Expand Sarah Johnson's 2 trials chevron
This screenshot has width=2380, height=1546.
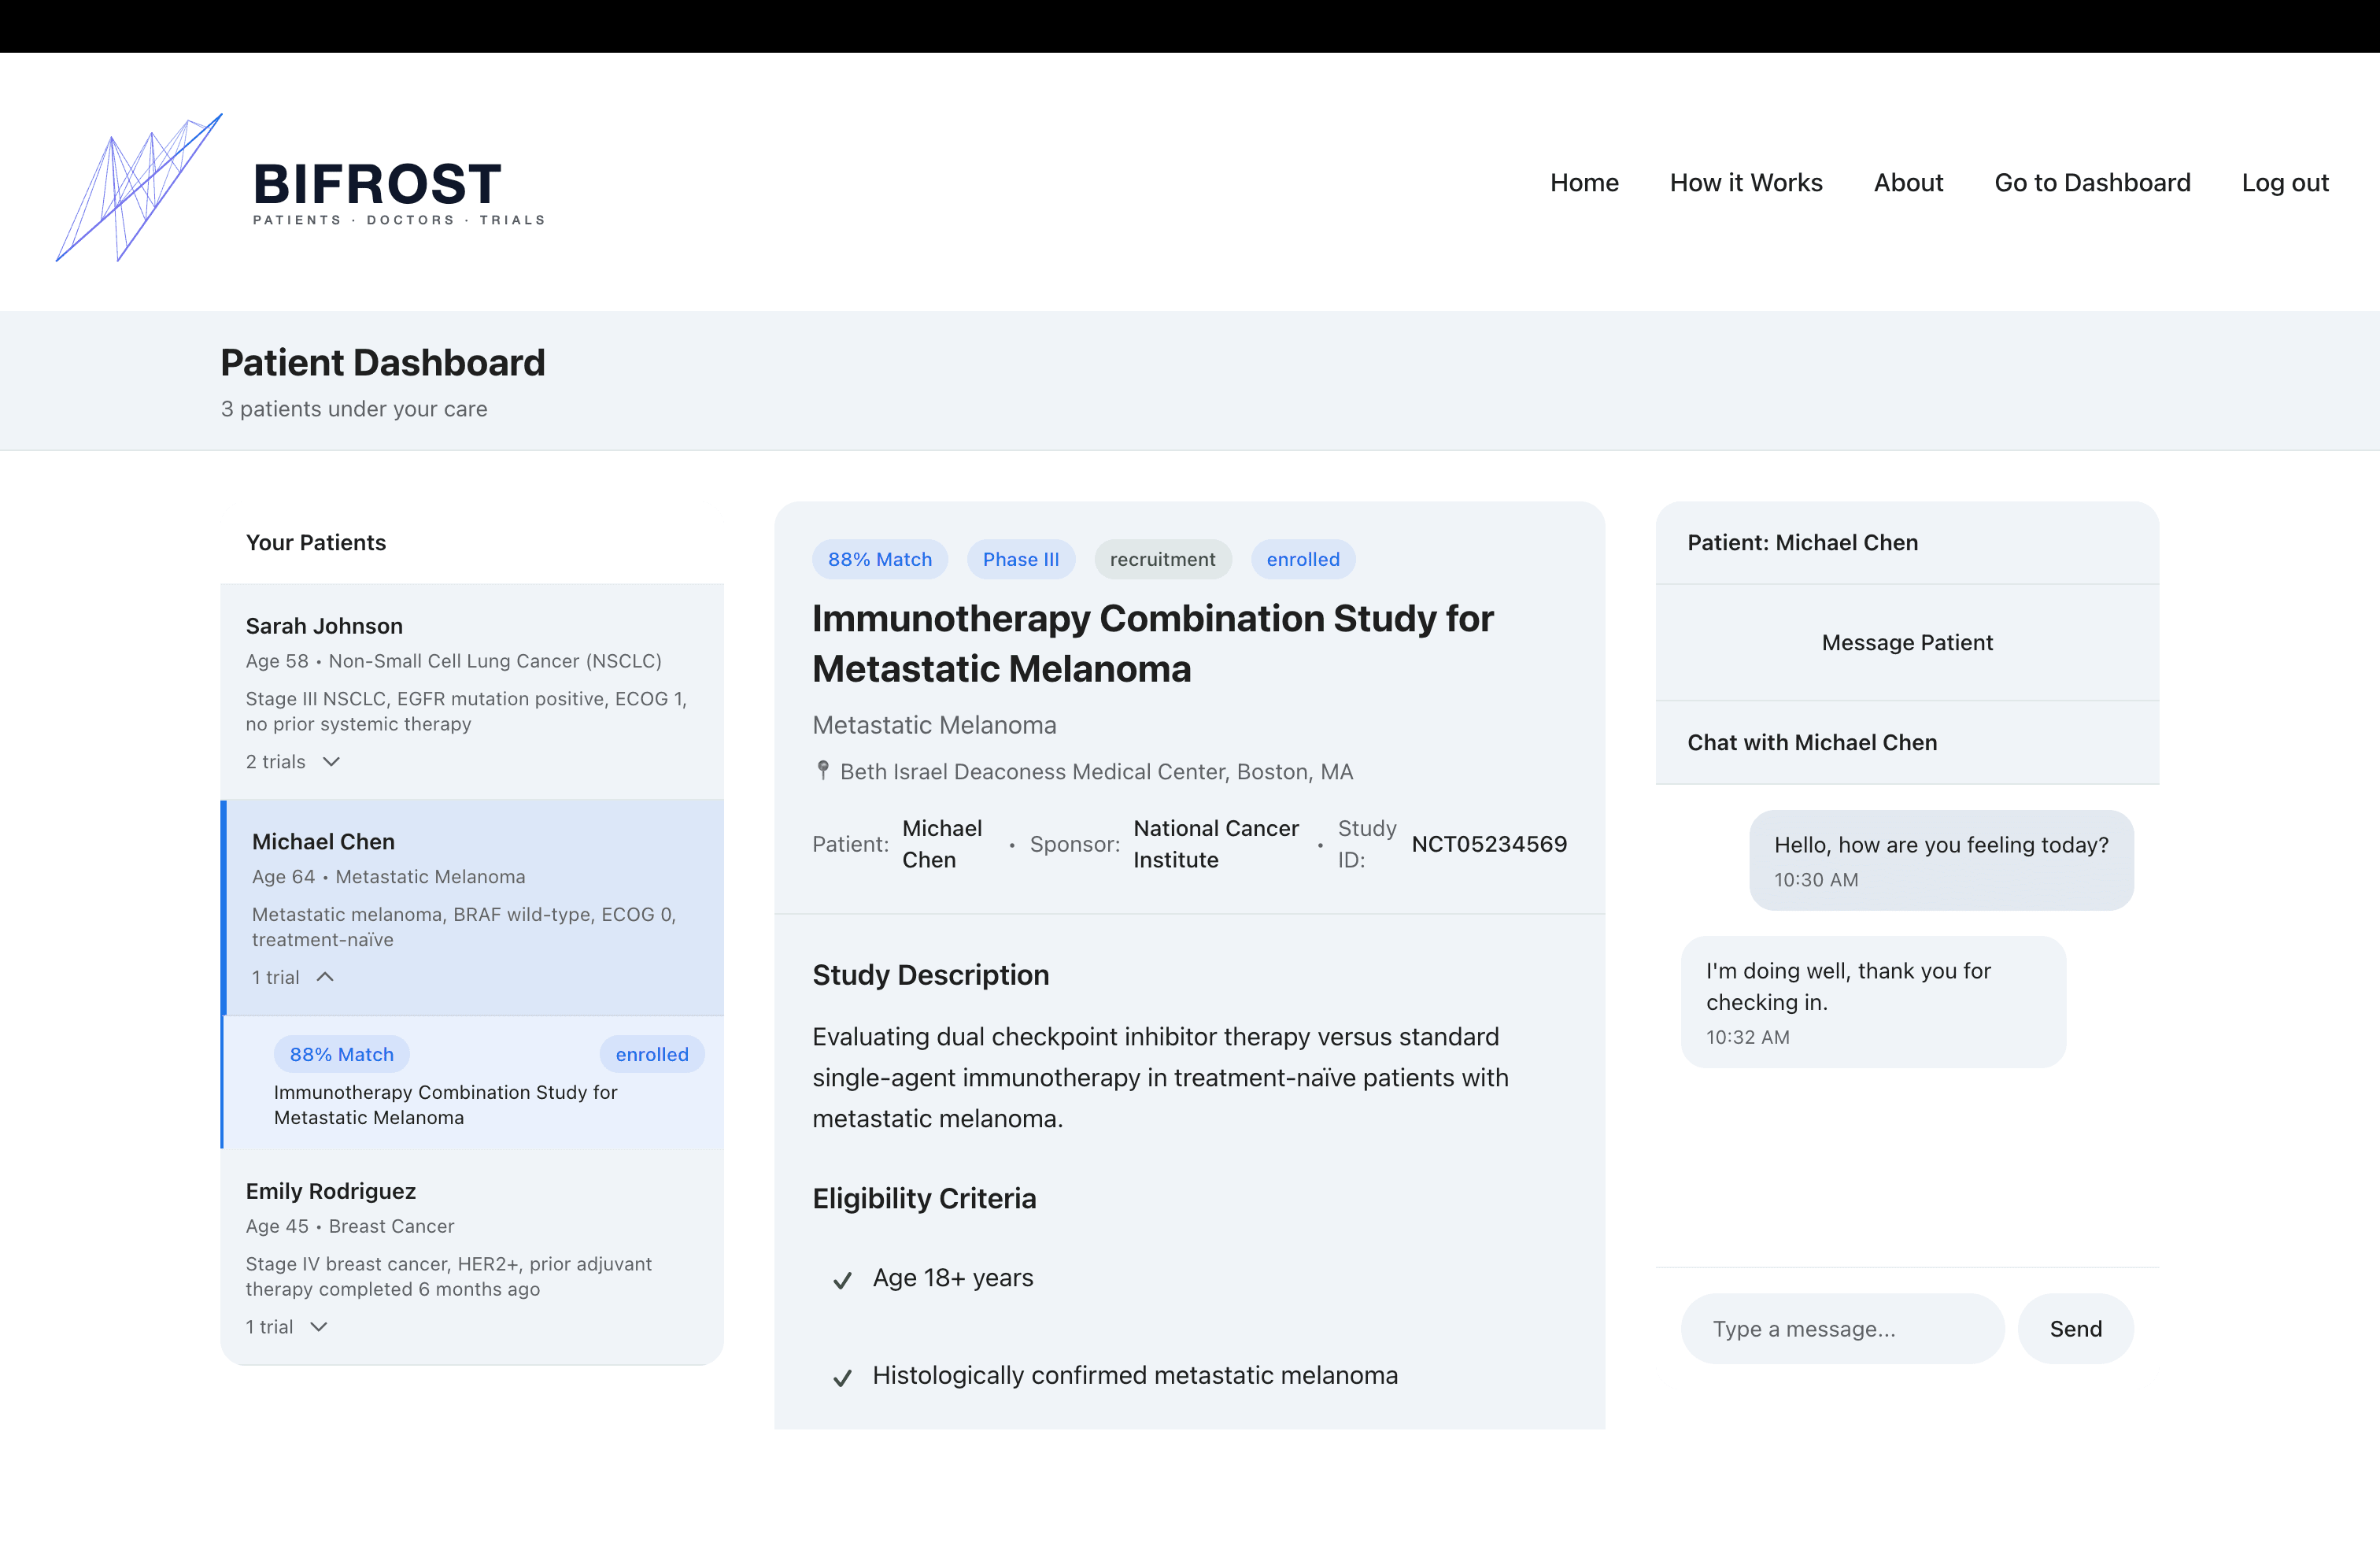point(332,762)
